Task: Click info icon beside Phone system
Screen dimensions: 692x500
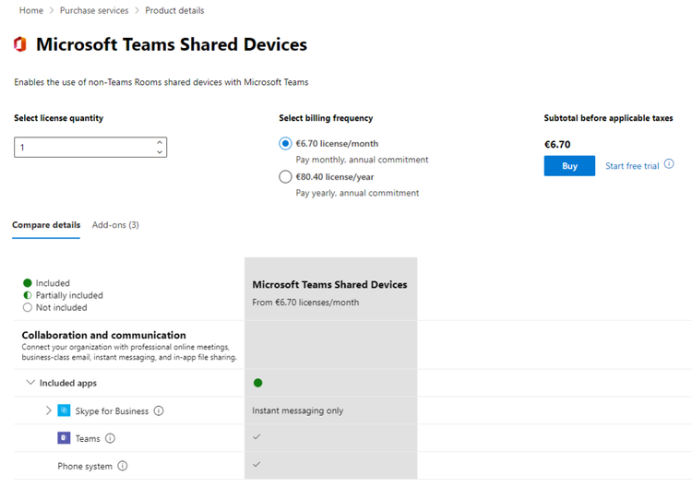Action: [123, 466]
